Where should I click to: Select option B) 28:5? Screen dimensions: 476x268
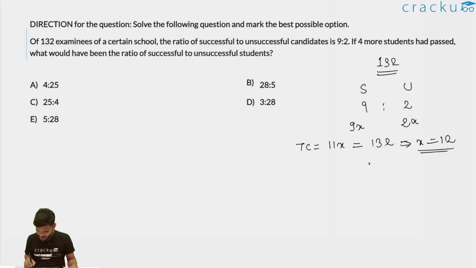point(261,84)
